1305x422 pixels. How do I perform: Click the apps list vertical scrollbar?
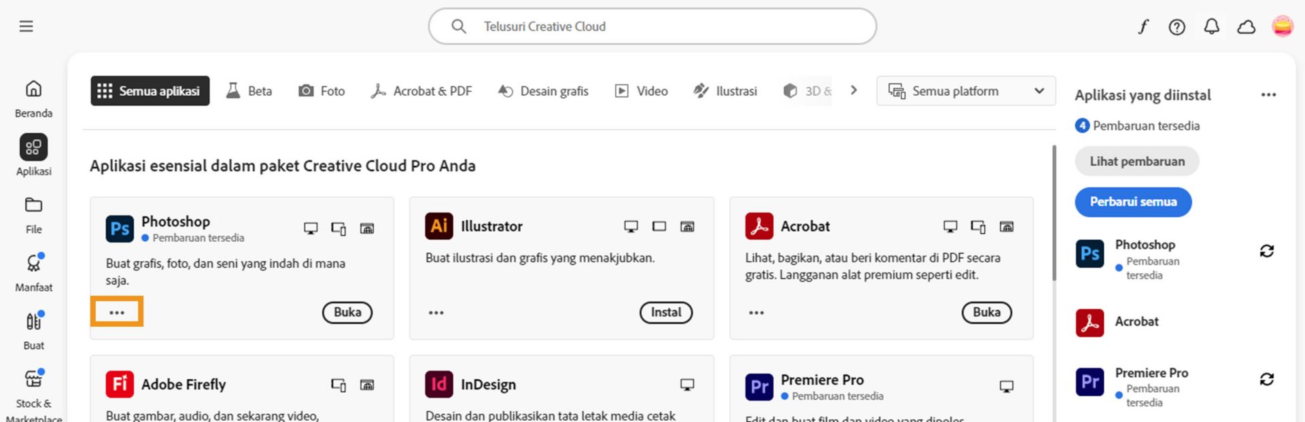pos(1054,213)
